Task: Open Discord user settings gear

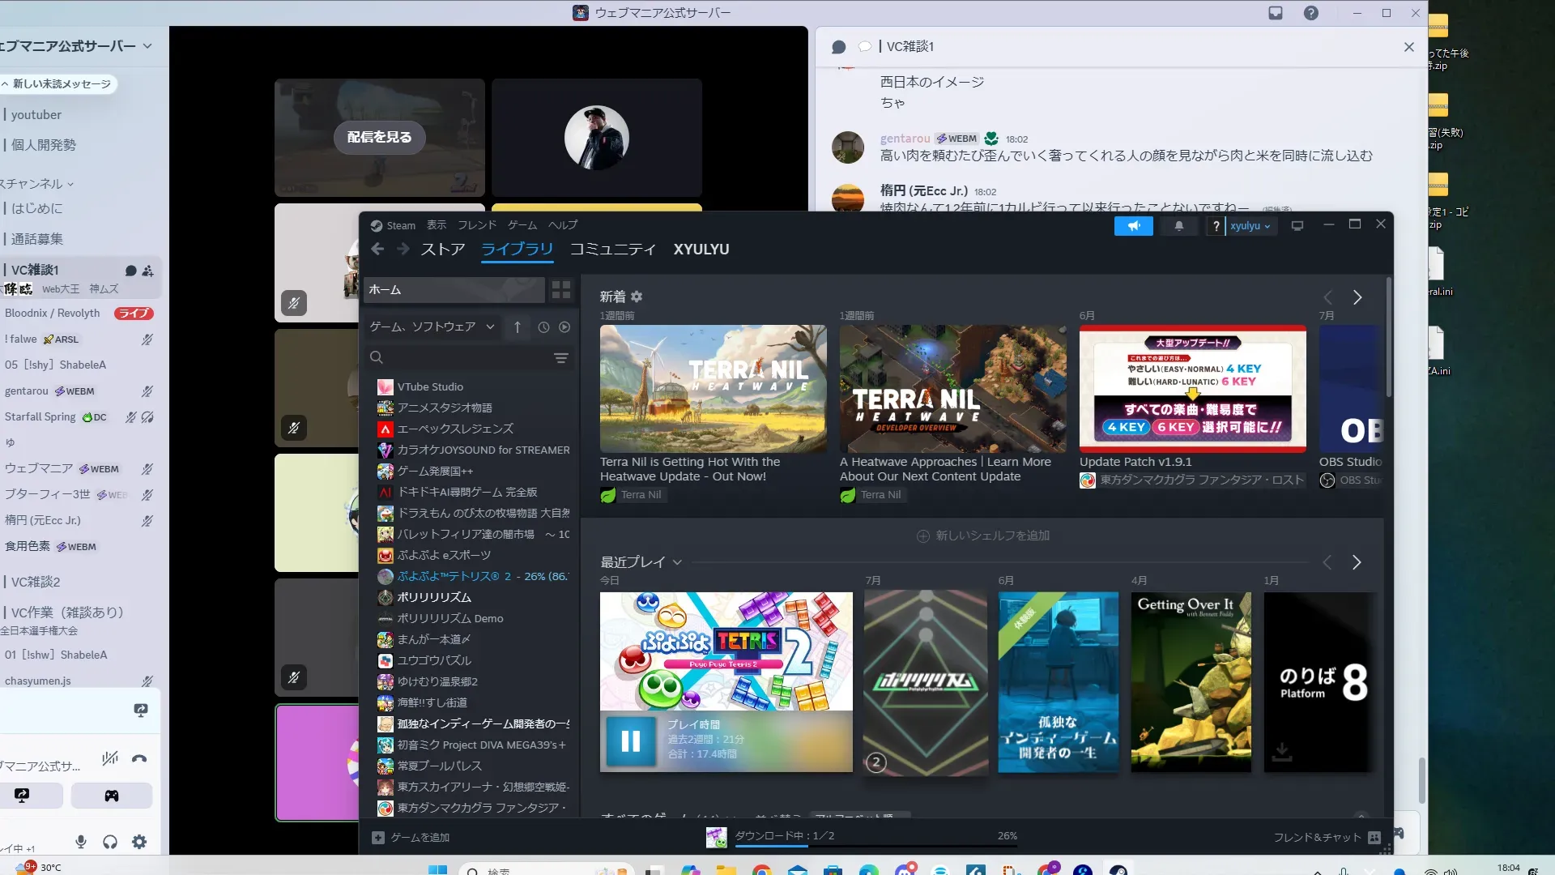Action: pyautogui.click(x=139, y=842)
